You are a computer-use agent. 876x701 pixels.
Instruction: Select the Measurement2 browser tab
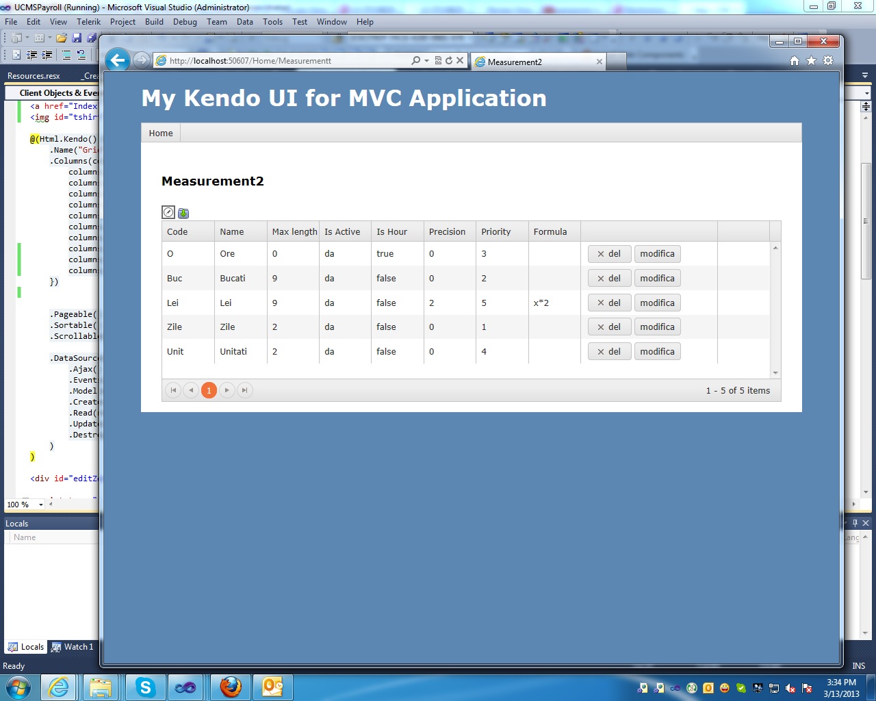click(x=538, y=62)
